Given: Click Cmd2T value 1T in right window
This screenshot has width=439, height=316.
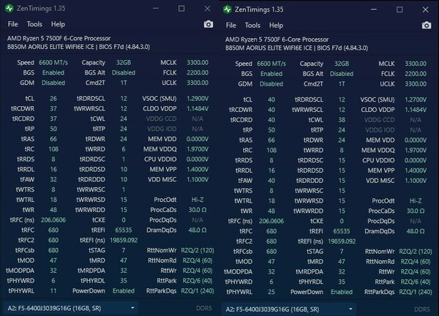Looking at the screenshot, I should [342, 84].
